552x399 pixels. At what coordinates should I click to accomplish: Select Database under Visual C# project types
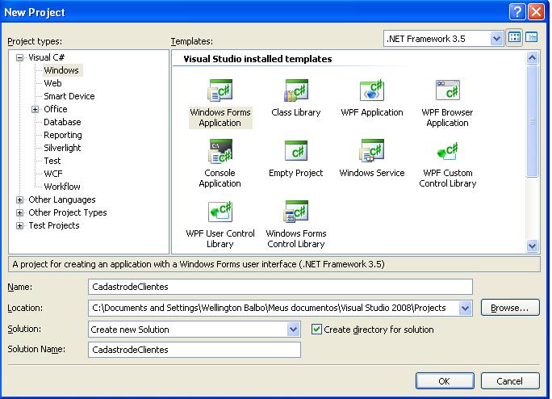coord(62,122)
